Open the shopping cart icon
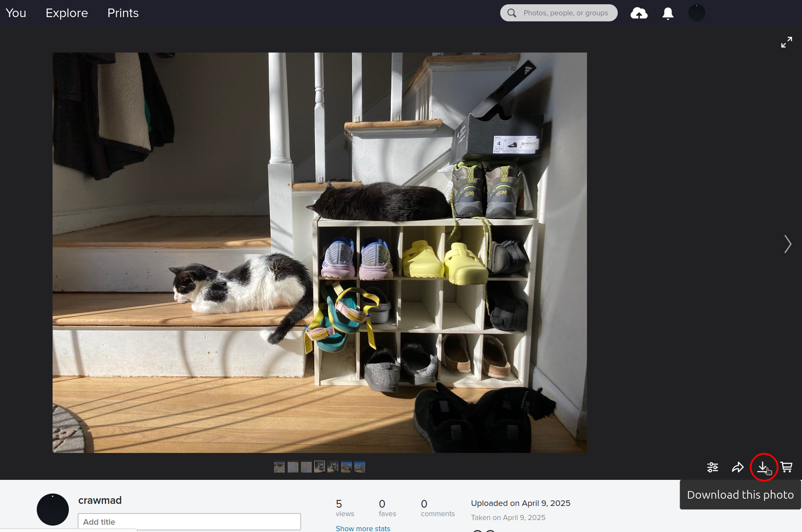The image size is (802, 532). pyautogui.click(x=787, y=467)
